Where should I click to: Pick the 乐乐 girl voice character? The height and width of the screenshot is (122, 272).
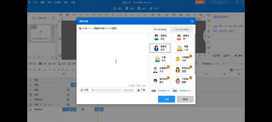(x=160, y=59)
